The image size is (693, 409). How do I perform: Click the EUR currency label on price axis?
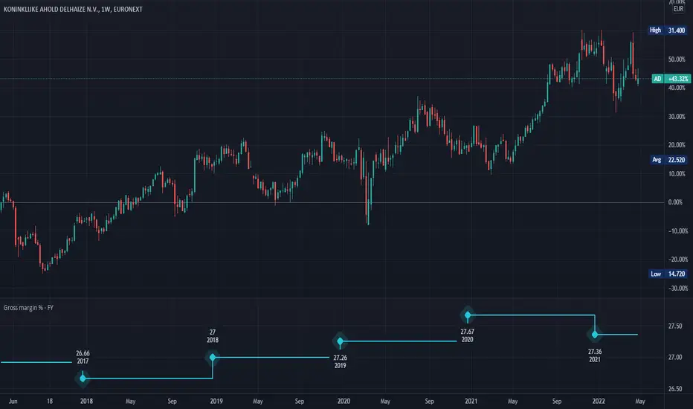[678, 9]
